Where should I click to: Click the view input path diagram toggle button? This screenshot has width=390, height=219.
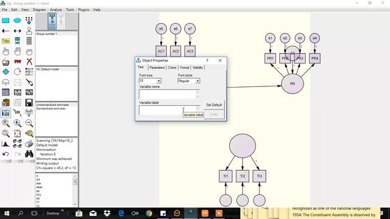tap(52, 21)
